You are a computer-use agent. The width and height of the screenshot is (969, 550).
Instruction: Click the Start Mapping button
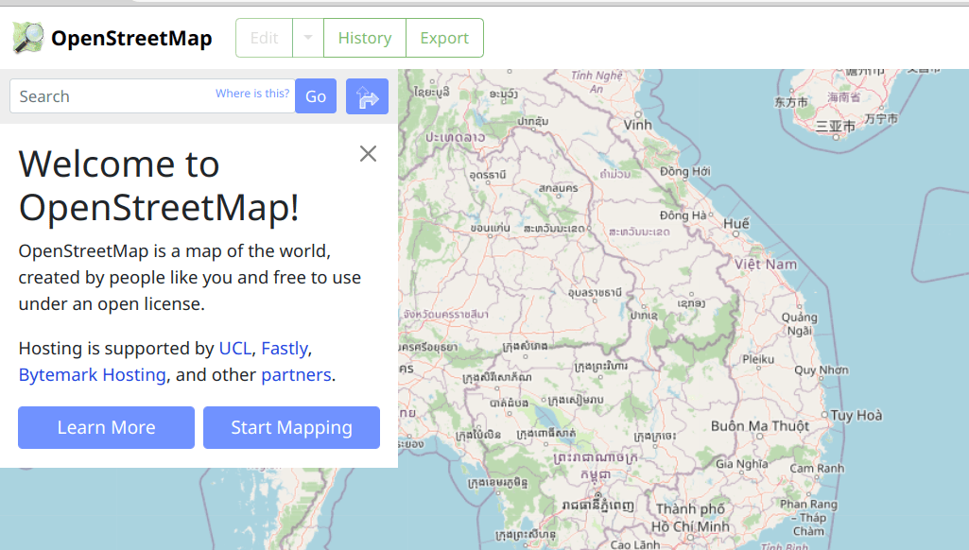(x=292, y=428)
